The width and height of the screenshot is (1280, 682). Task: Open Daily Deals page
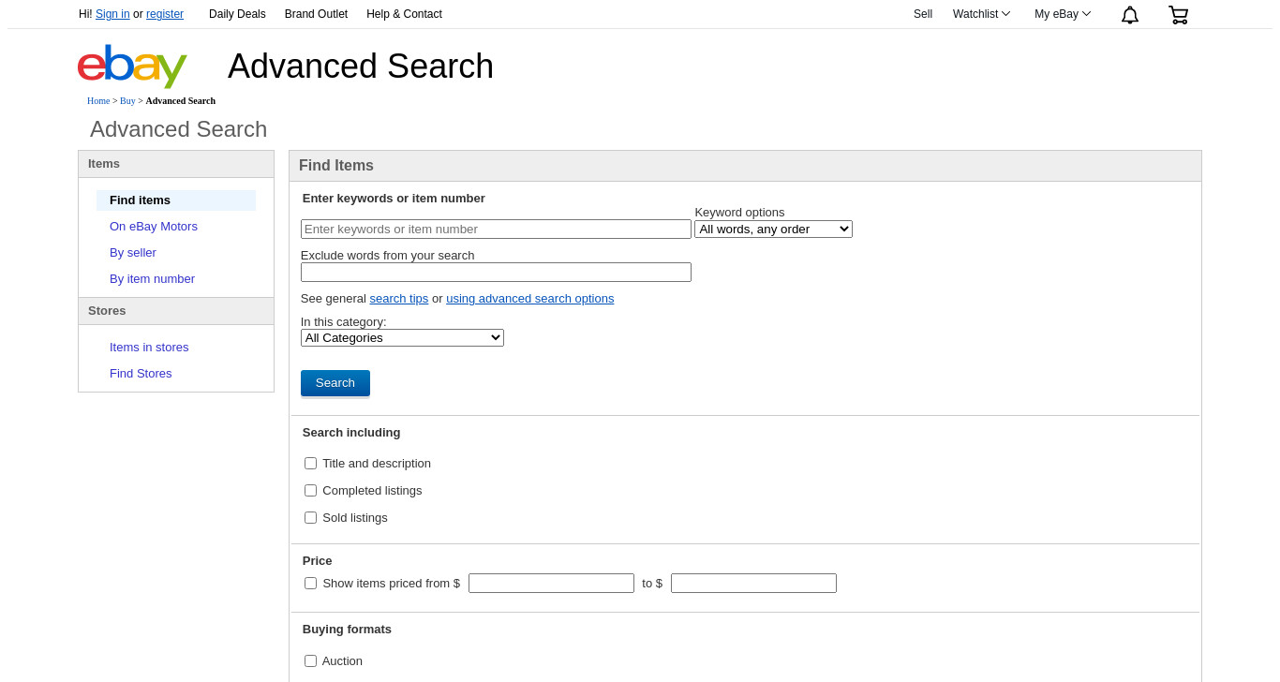click(237, 14)
